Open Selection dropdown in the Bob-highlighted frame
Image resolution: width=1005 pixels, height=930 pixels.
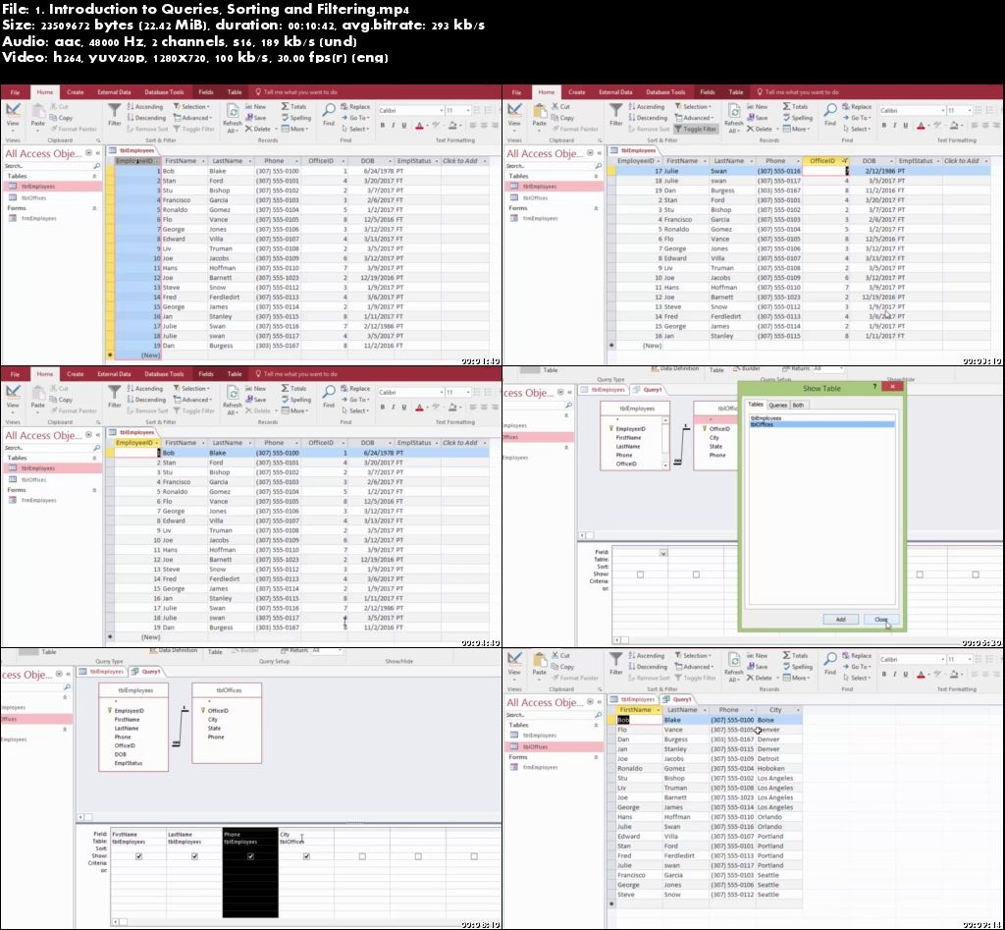pyautogui.click(x=191, y=389)
